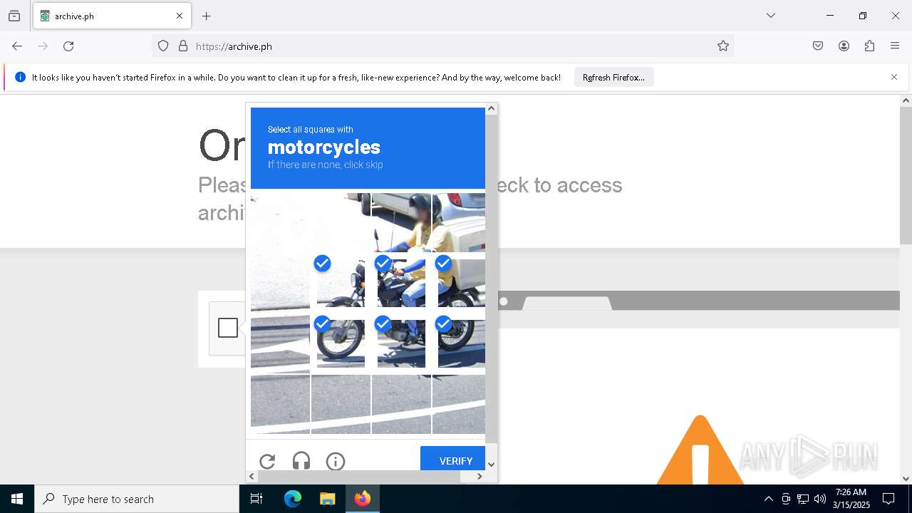Launch Microsoft Edge from the taskbar
Viewport: 912px width, 513px height.
293,499
